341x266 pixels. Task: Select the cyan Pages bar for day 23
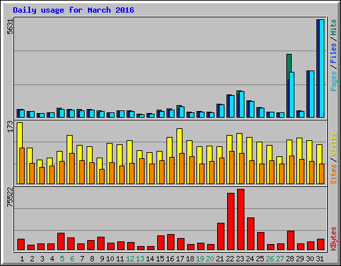[242, 104]
